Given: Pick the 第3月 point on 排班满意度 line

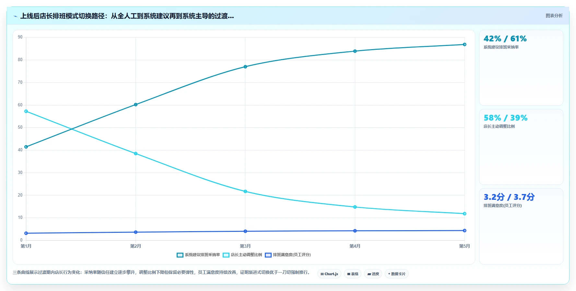Looking at the screenshot, I should 245,231.
